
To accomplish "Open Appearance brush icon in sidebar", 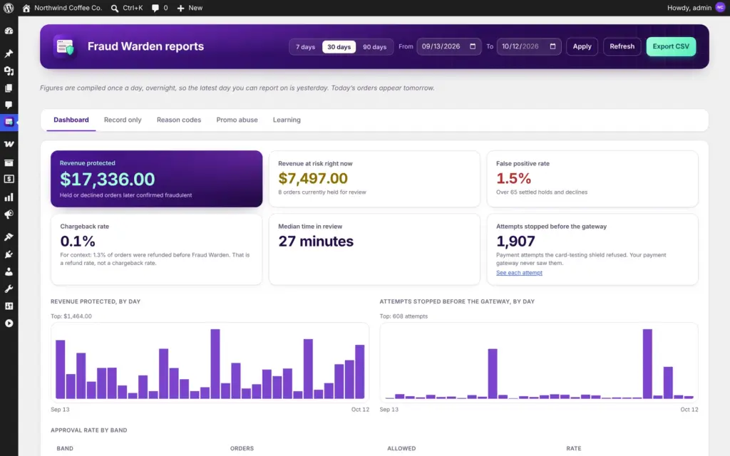I will [x=9, y=237].
